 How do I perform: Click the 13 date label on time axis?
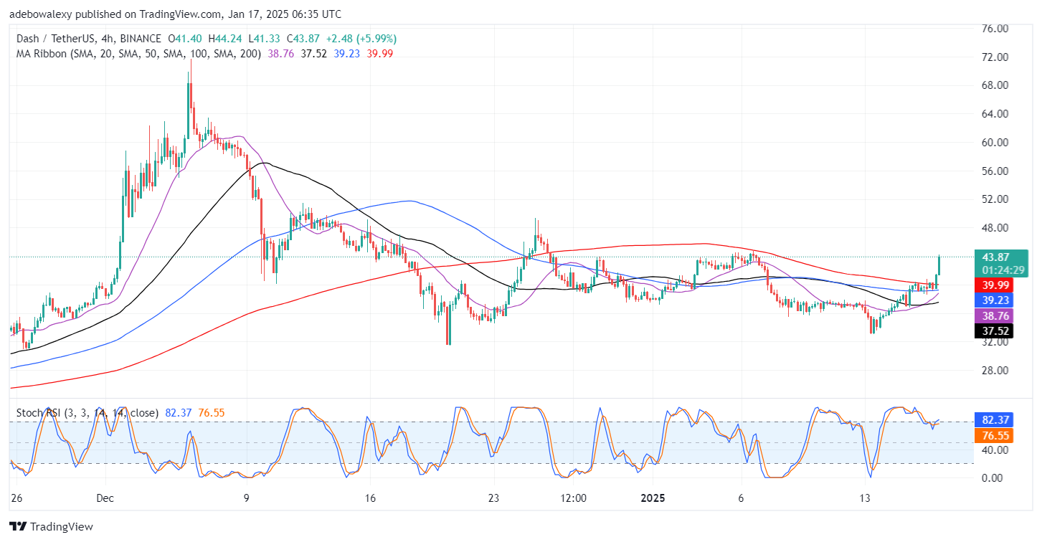tap(866, 497)
